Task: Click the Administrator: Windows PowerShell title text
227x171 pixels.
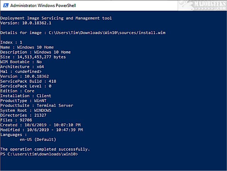Action: tap(43, 6)
